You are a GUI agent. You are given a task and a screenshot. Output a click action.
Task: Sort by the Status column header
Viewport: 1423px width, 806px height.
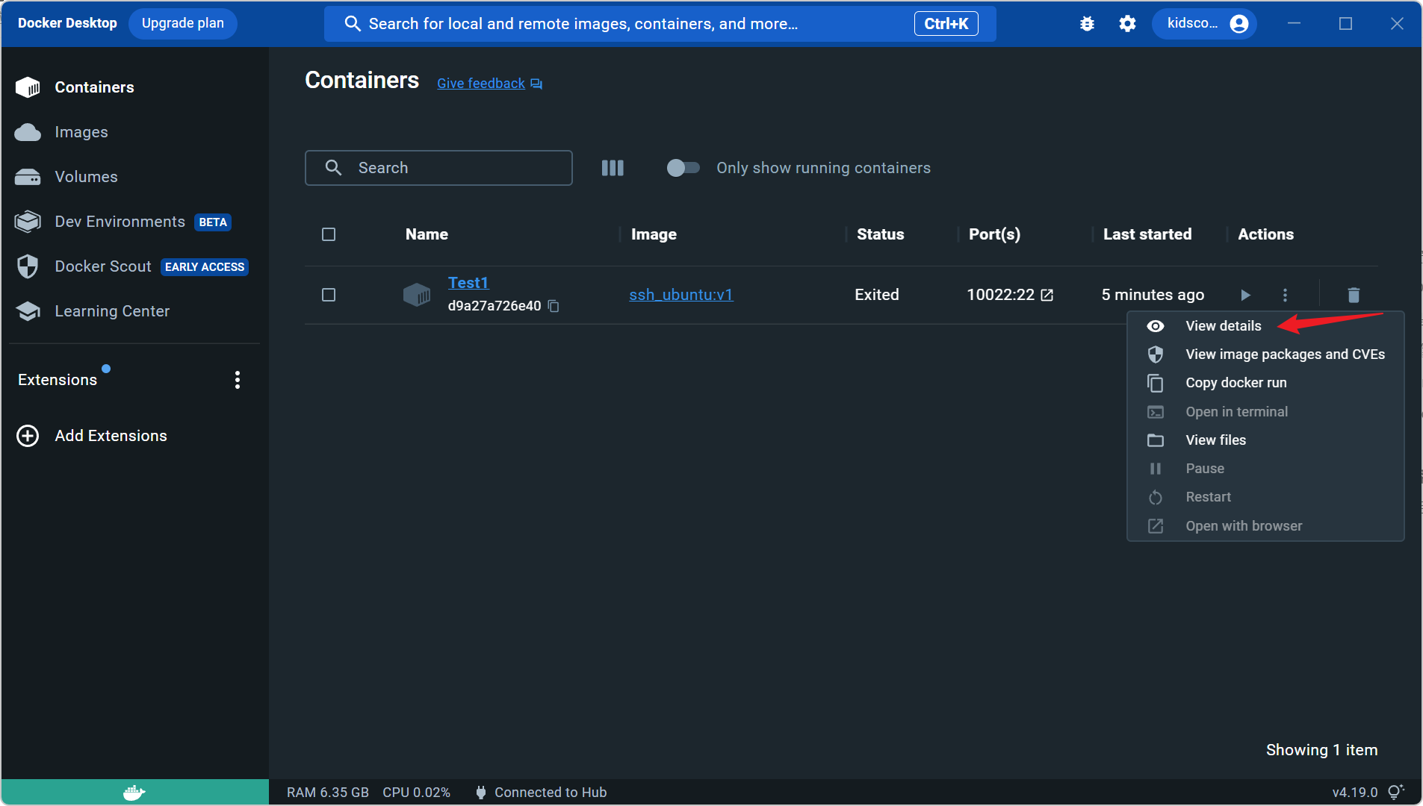tap(880, 234)
